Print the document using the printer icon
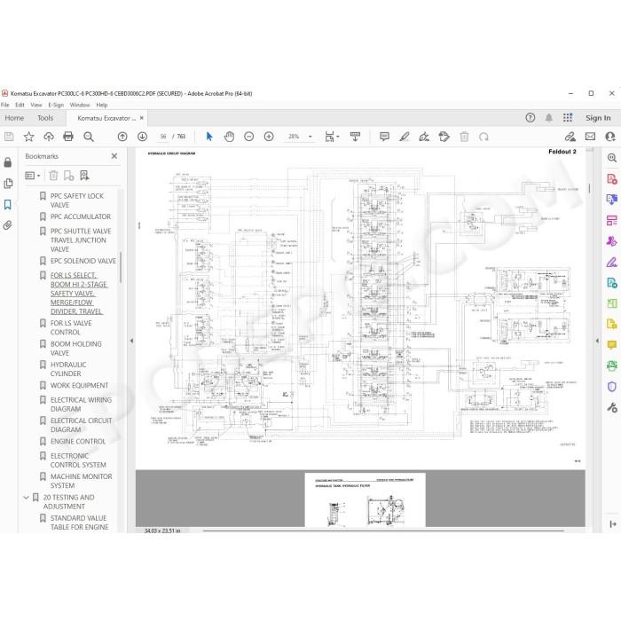 coord(68,137)
